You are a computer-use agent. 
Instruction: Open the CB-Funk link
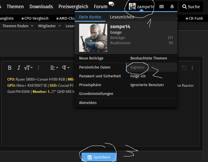pyautogui.click(x=194, y=18)
